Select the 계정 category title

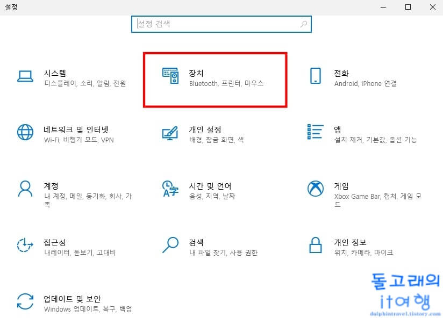(x=51, y=186)
